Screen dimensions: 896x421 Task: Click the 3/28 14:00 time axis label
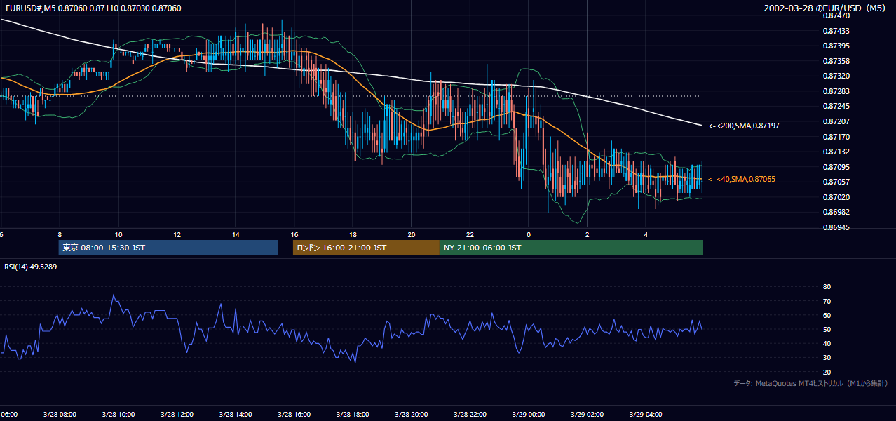pos(236,415)
